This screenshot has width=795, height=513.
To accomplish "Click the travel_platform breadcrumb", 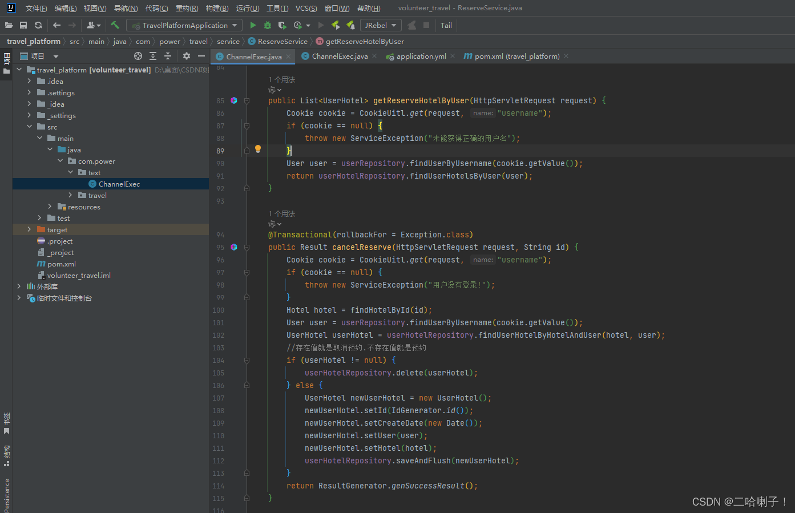I will click(34, 41).
